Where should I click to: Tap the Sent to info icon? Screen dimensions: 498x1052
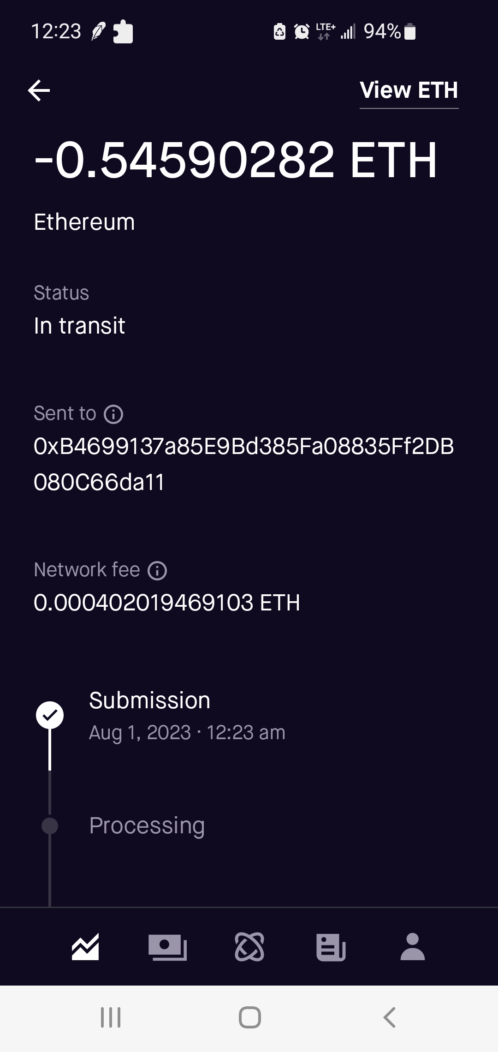pos(113,414)
